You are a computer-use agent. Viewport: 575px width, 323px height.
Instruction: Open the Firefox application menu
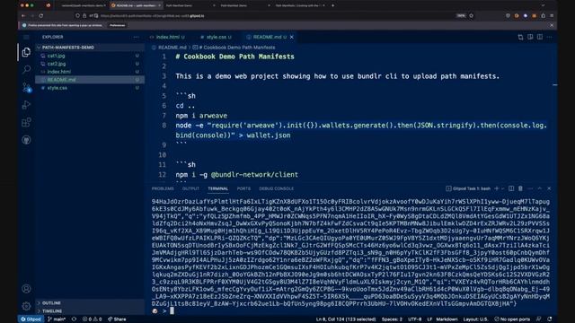tap(552, 16)
